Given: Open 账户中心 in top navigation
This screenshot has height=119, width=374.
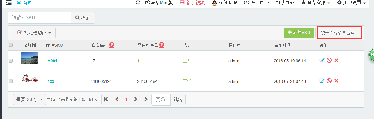Looking at the screenshot, I should (256, 3).
